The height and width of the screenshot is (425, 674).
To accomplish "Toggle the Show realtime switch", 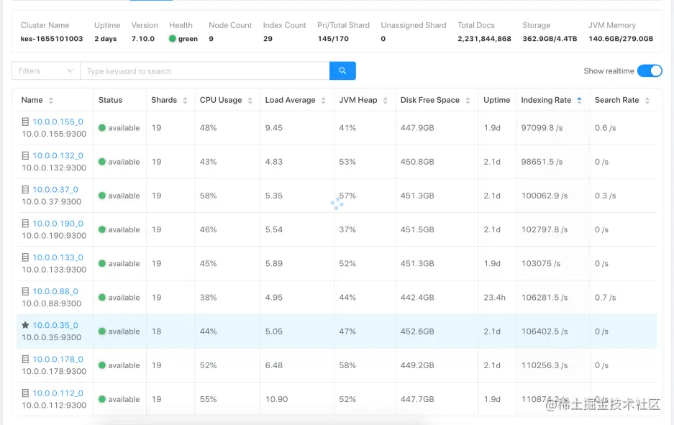I will 650,71.
